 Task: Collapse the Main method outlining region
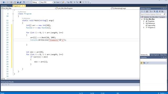(x=13, y=20)
